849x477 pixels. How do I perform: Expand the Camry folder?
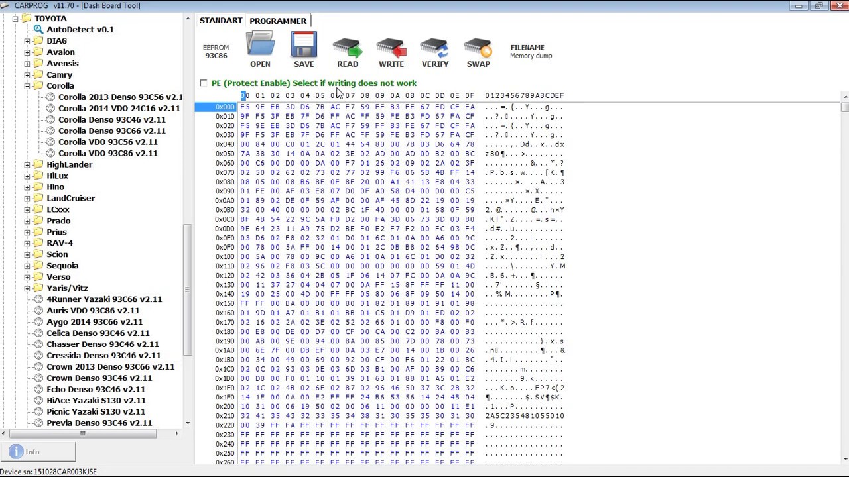tap(27, 75)
